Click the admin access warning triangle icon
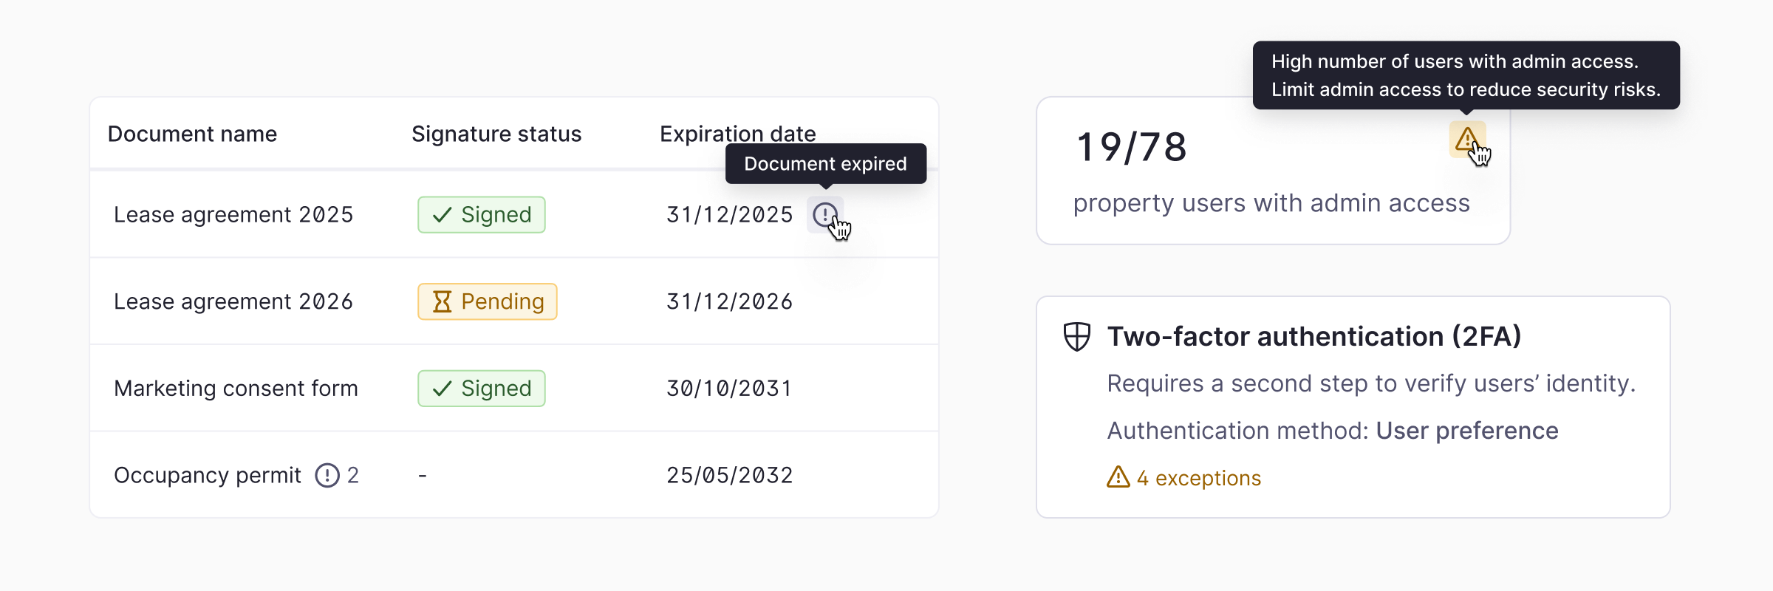 point(1467,139)
